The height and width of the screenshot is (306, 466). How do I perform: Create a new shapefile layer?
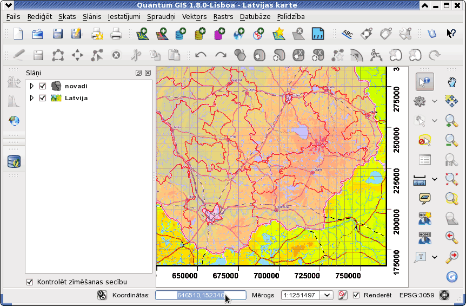279,34
